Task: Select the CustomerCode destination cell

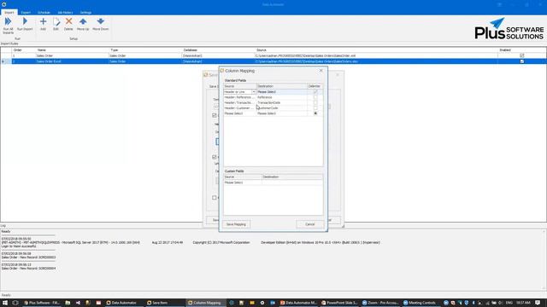Action: [281, 108]
